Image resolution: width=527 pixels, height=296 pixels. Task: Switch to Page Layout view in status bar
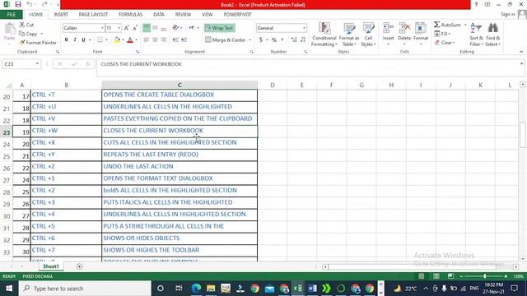pos(436,276)
